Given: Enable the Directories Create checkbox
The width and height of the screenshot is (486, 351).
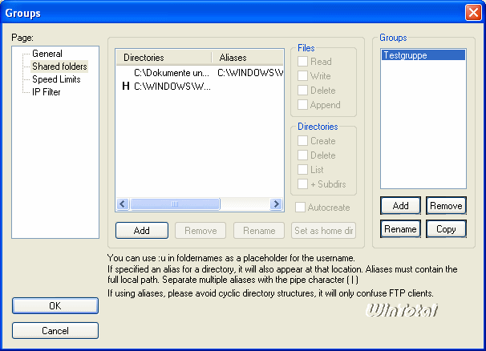Looking at the screenshot, I should (x=302, y=141).
